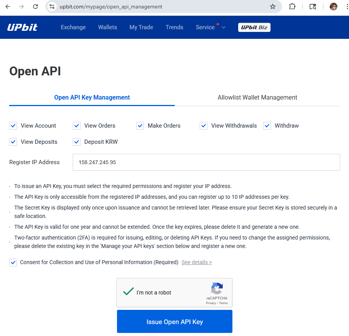349x336 pixels.
Task: Click the site information icon in address bar
Action: 52,7
